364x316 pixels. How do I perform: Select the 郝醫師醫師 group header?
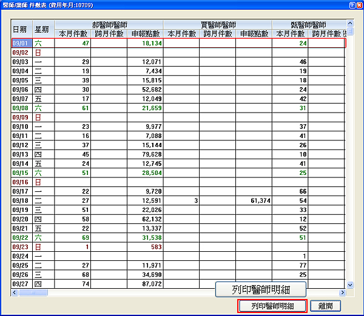pos(109,25)
